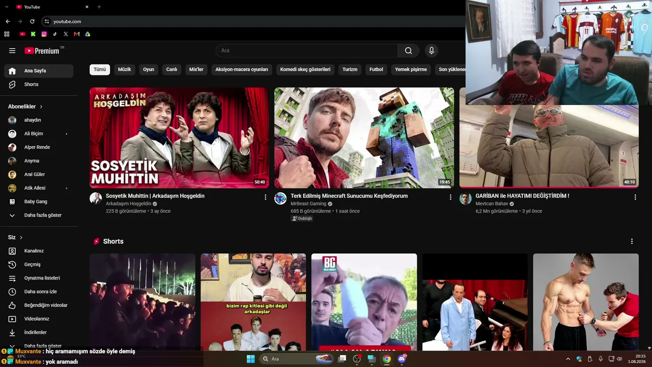Open the Atik Ailesi subscription
This screenshot has width=652, height=367.
pyautogui.click(x=39, y=188)
